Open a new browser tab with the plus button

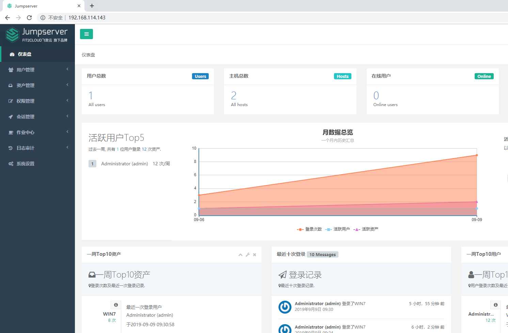point(92,6)
